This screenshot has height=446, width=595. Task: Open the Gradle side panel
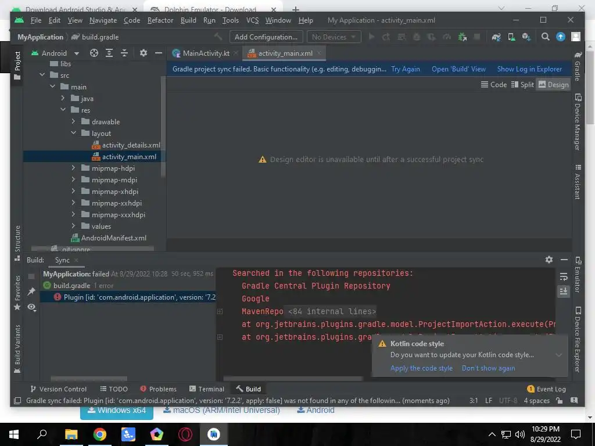(578, 67)
